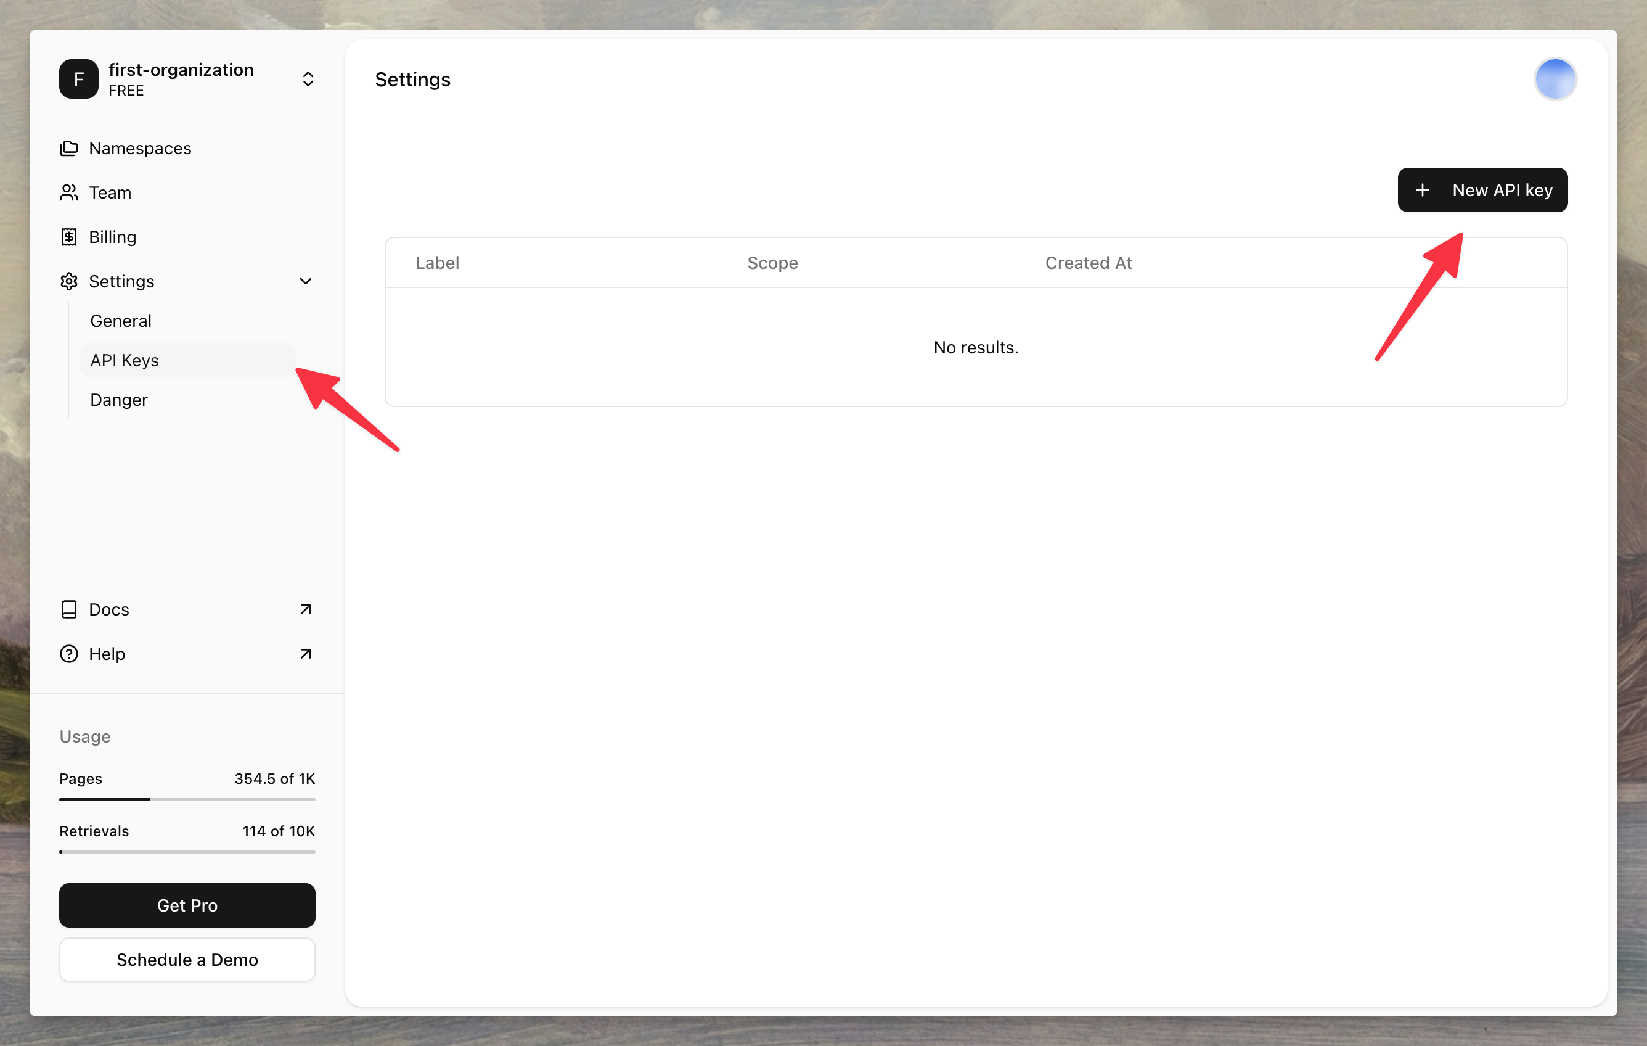Sort by the Created At column header
Screen dimensions: 1647x1046
point(1088,262)
